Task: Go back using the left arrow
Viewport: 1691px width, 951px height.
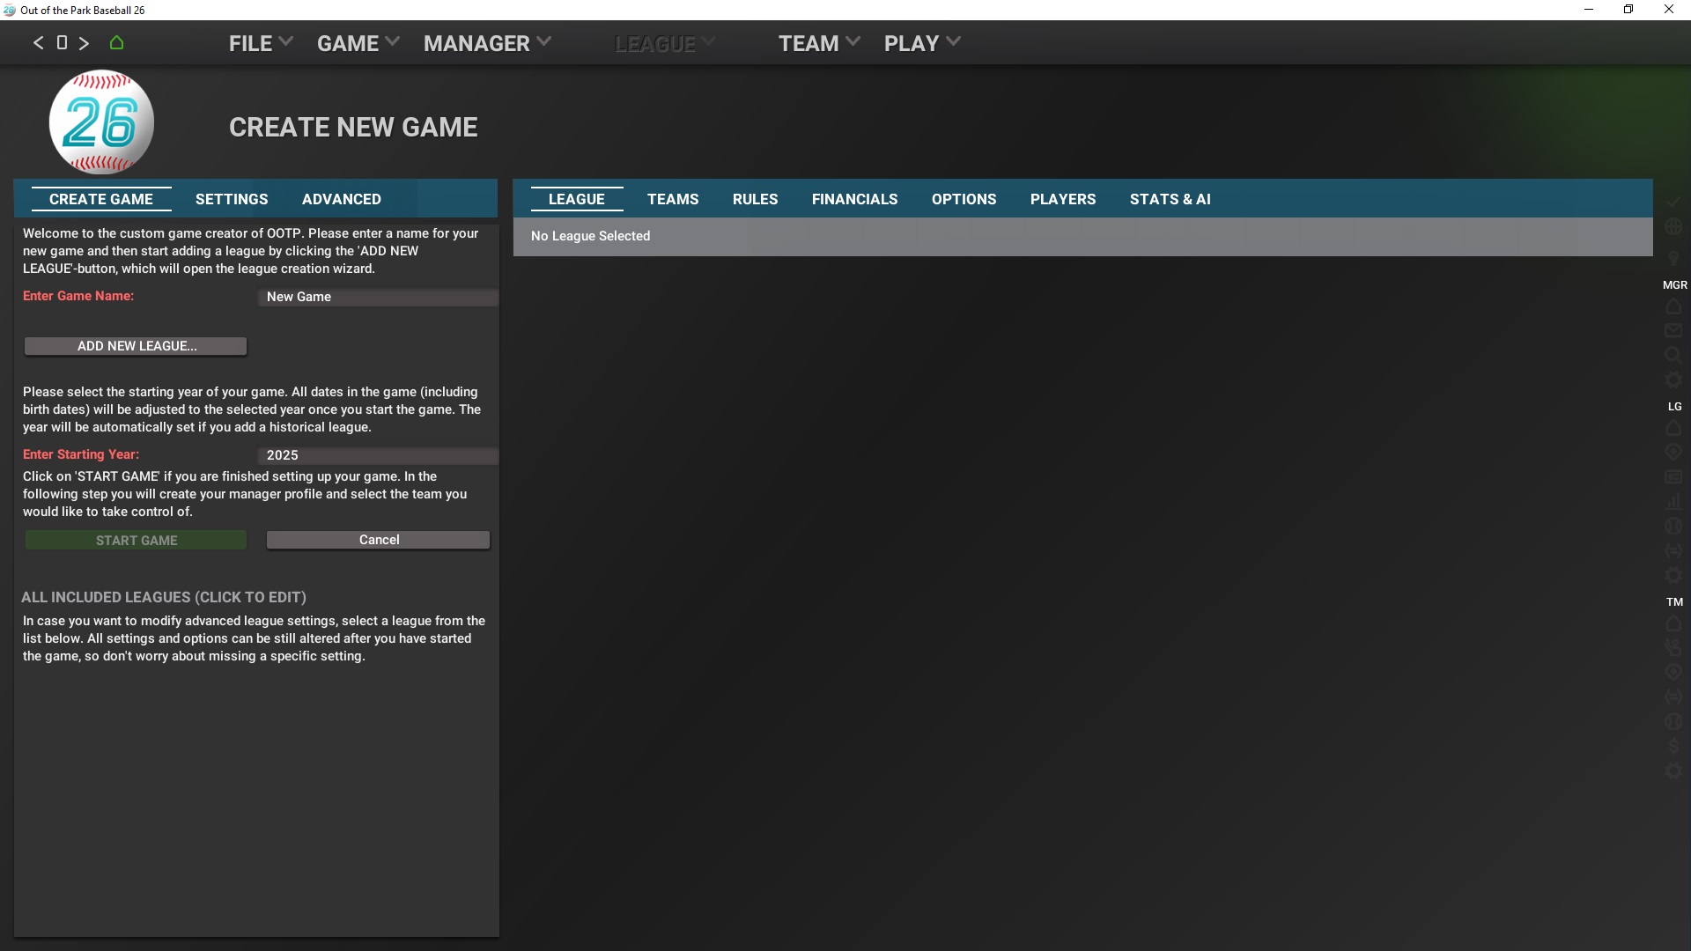Action: pos(38,42)
